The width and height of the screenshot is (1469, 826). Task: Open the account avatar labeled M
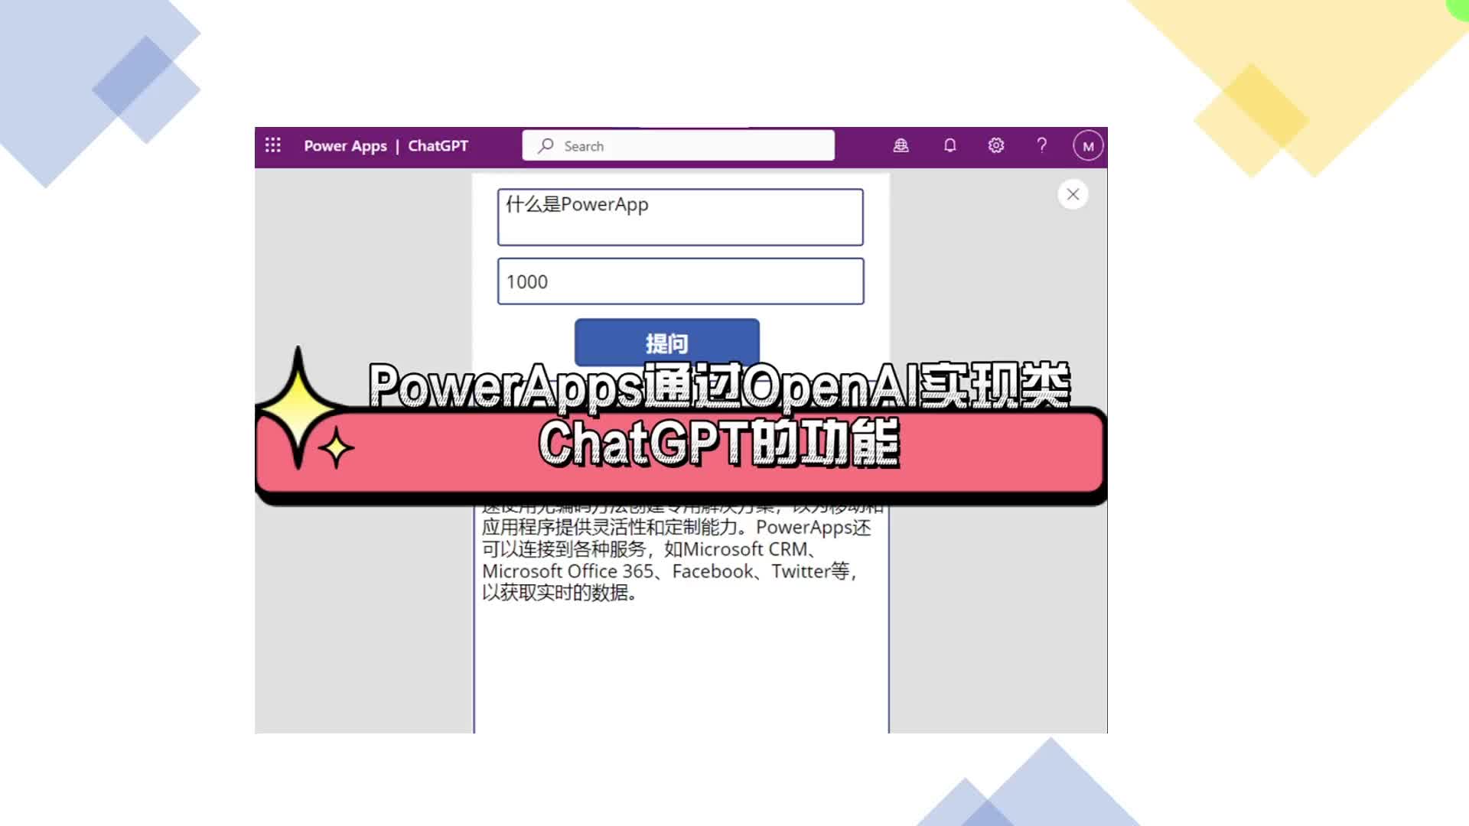point(1088,146)
